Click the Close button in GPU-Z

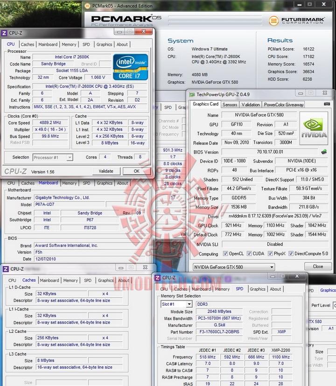coord(318,267)
